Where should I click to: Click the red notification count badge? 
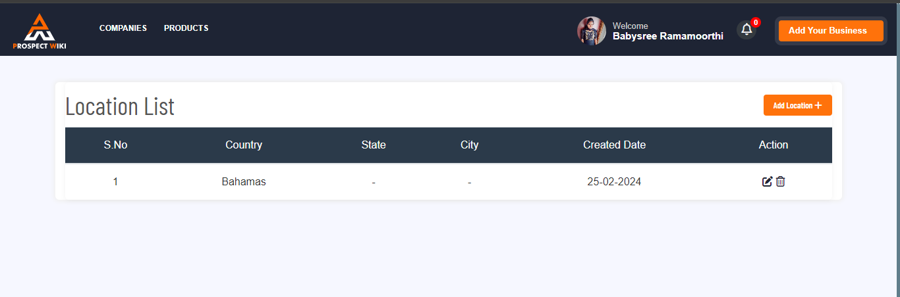[x=756, y=22]
